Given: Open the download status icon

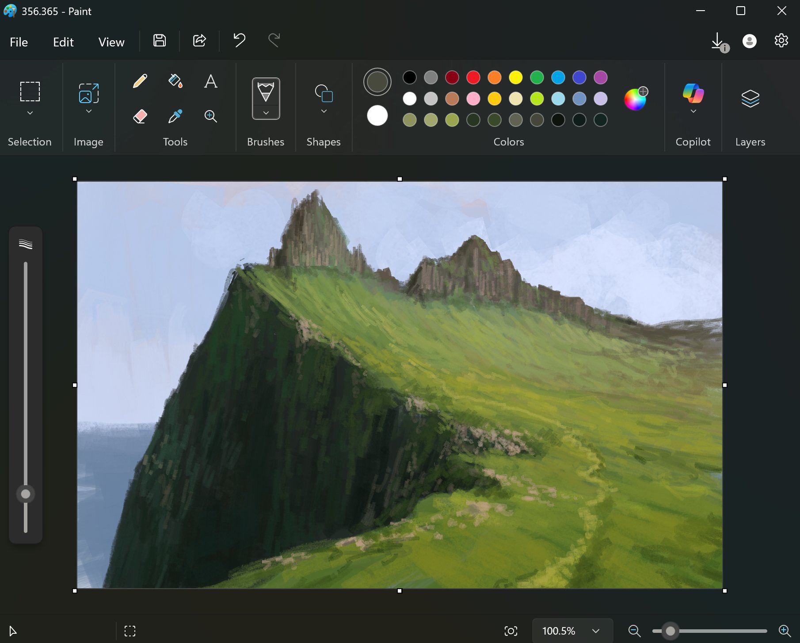Looking at the screenshot, I should [x=720, y=42].
